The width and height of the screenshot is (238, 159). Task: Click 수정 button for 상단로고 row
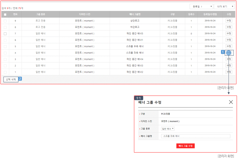(x=229, y=21)
